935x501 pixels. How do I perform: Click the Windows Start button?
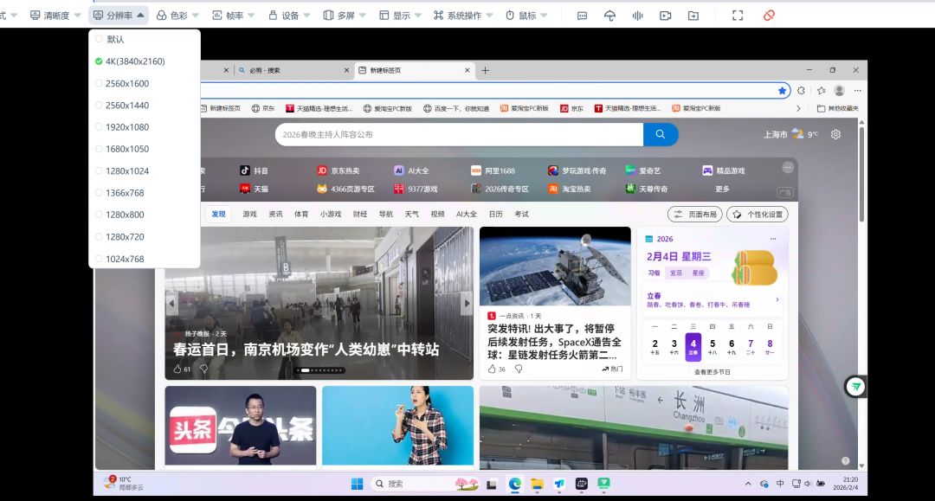coord(357,484)
